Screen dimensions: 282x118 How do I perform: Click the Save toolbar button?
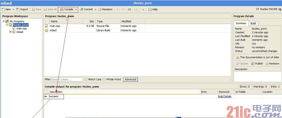(37, 9)
